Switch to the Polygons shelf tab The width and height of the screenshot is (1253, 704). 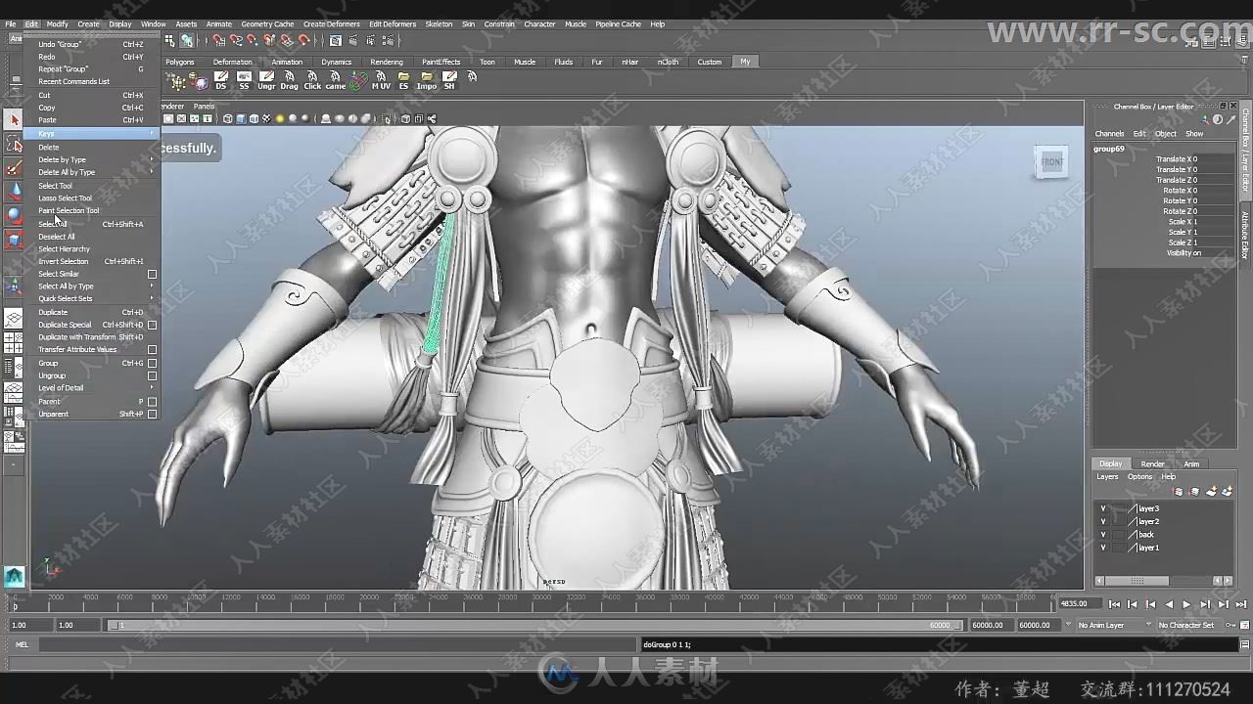click(x=179, y=62)
